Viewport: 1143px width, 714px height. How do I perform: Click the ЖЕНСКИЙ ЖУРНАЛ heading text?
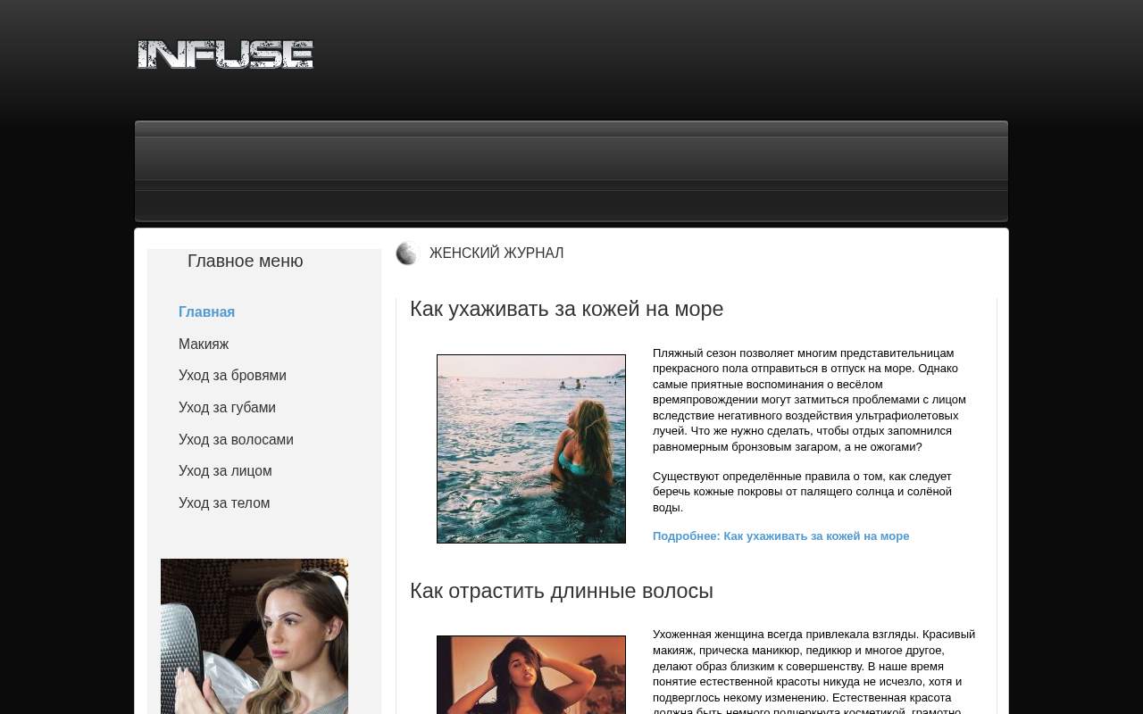point(496,253)
